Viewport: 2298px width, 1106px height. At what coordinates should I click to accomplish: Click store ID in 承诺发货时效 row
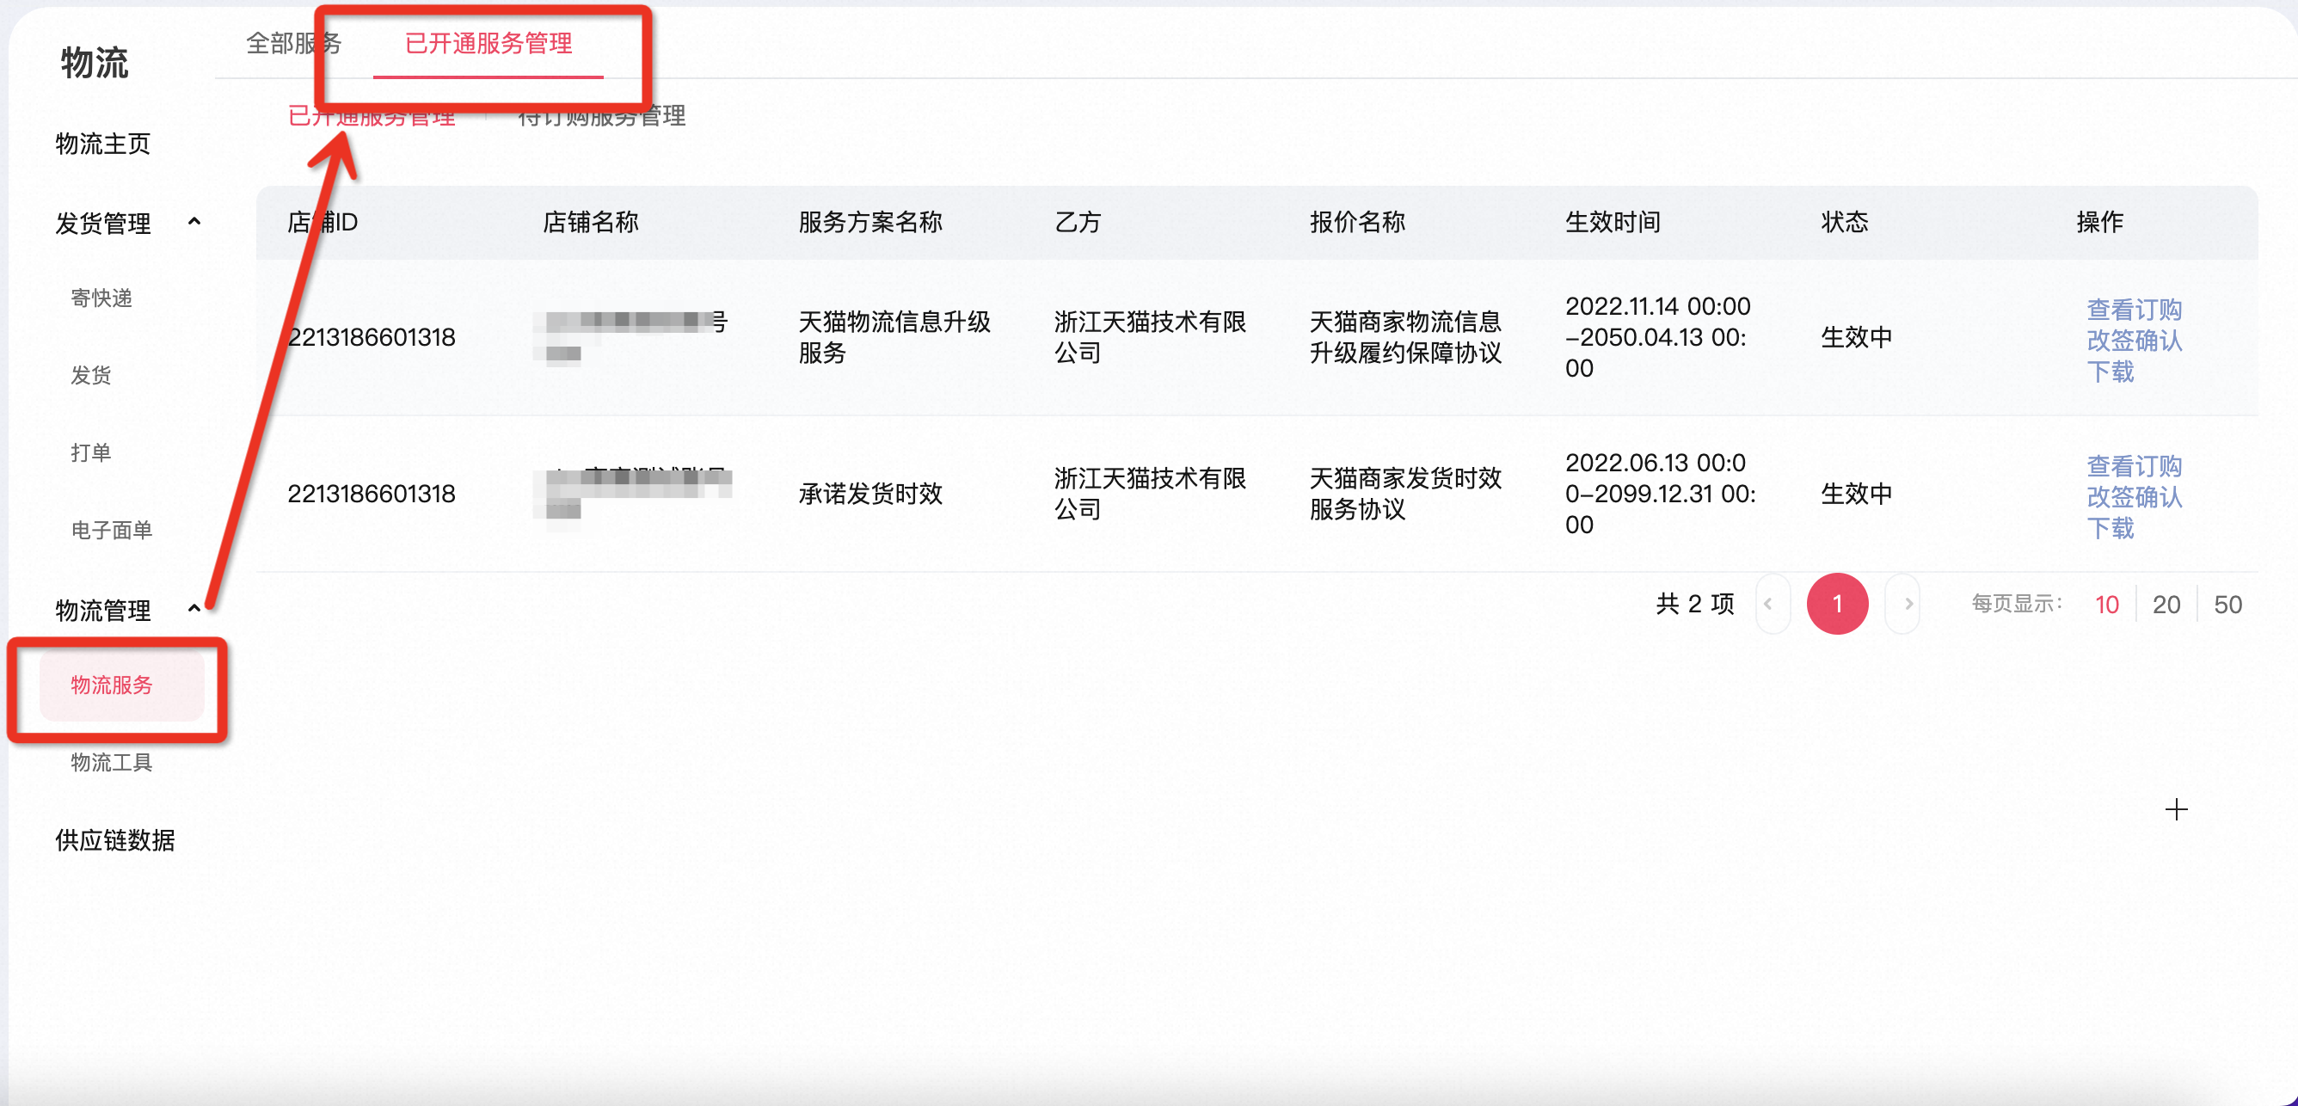[x=372, y=494]
